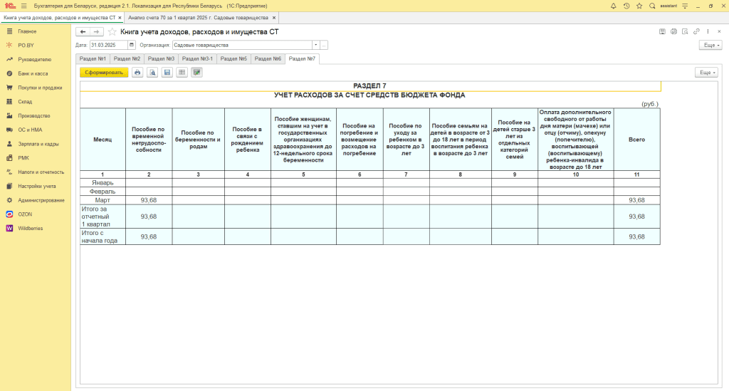The width and height of the screenshot is (729, 391).
Task: Click the 1C logo icon
Action: [10, 6]
